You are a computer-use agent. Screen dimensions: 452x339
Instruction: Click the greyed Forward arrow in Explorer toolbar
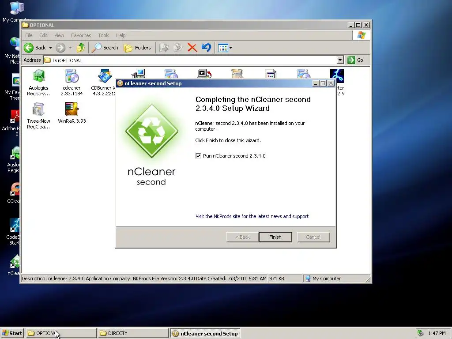(x=60, y=48)
